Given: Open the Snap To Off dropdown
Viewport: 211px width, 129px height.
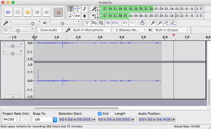Looking at the screenshot, I should click(45, 120).
